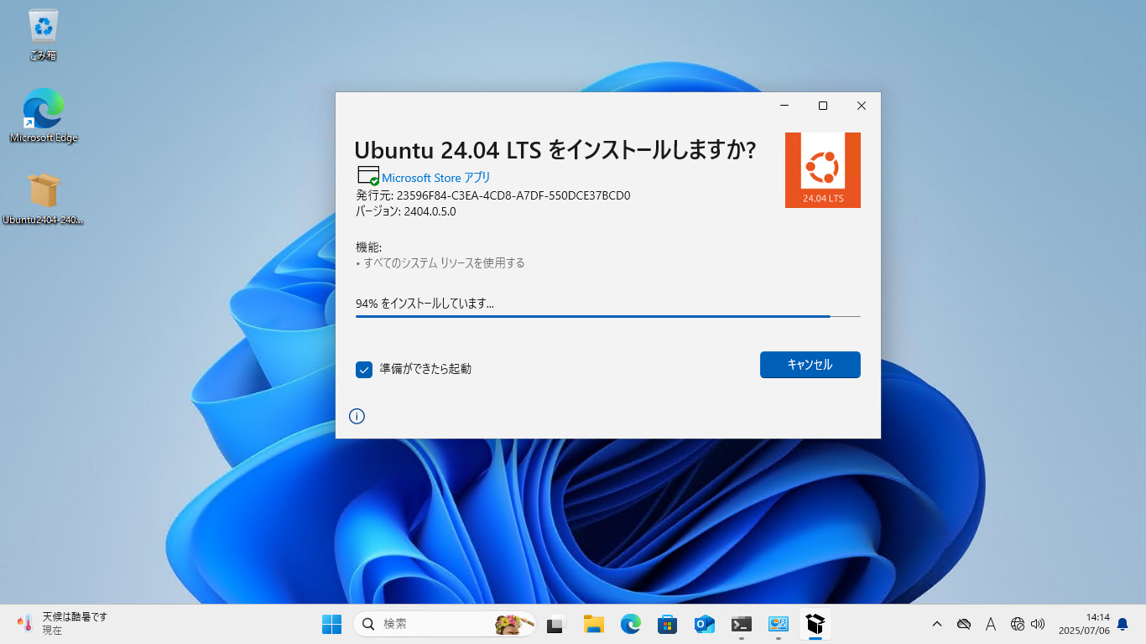1146x644 pixels.
Task: Click the Microsoft Store app verified icon
Action: pos(368,176)
